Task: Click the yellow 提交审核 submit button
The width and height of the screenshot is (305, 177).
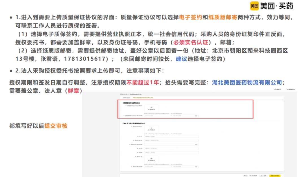Action: coord(275,176)
